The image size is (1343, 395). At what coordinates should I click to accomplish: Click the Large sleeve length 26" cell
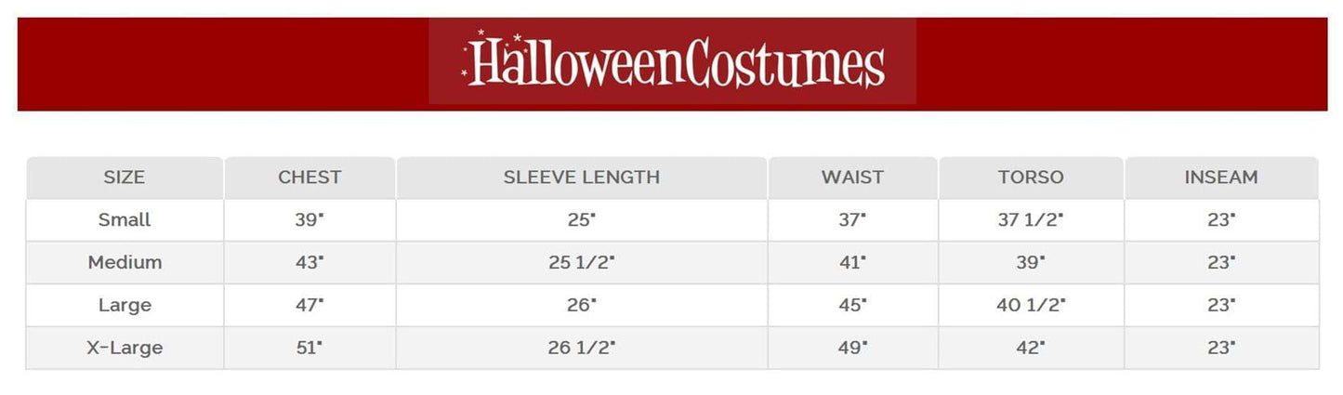tap(581, 305)
